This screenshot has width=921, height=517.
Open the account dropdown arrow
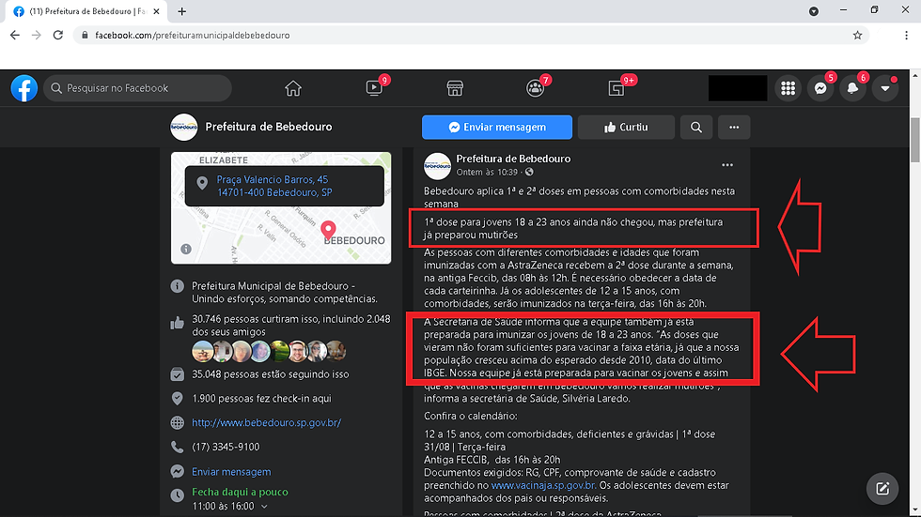coord(885,88)
